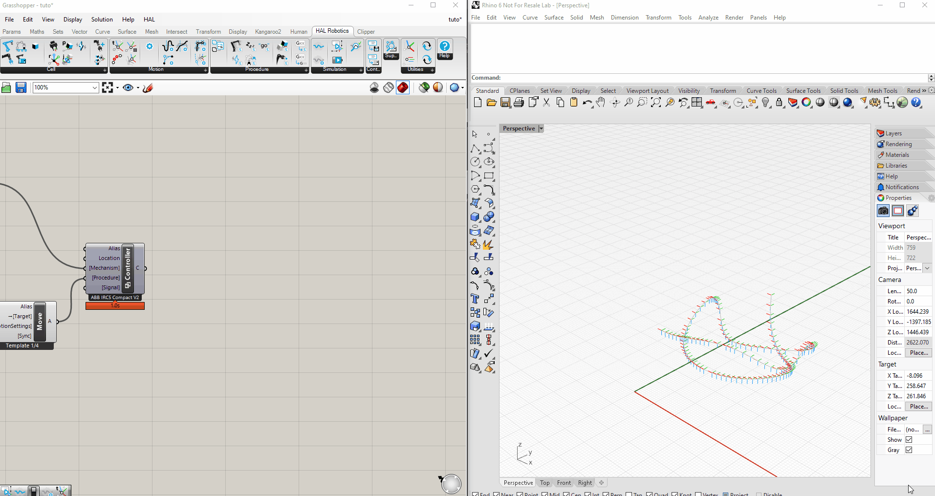Viewport: 935px width, 496px height.
Task: Click the sketch pen icon in Grasshopper
Action: pos(148,87)
